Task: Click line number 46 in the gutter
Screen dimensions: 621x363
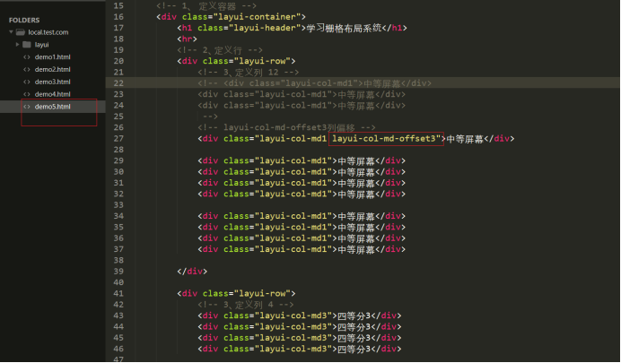Action: [x=118, y=349]
